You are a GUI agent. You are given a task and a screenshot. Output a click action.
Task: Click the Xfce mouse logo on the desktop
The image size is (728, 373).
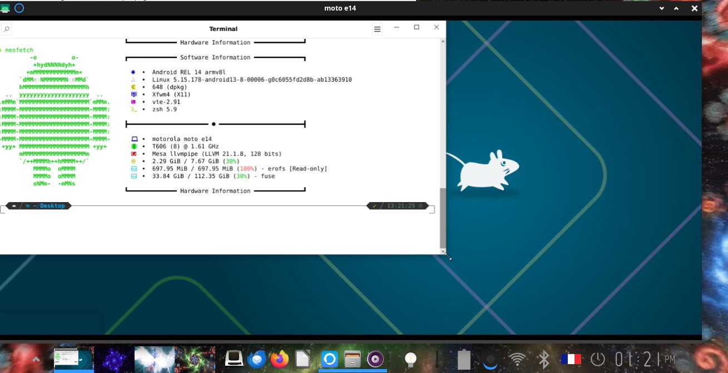point(484,170)
